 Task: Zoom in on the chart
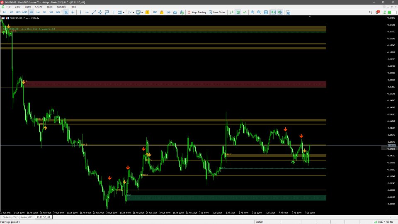(x=252, y=12)
